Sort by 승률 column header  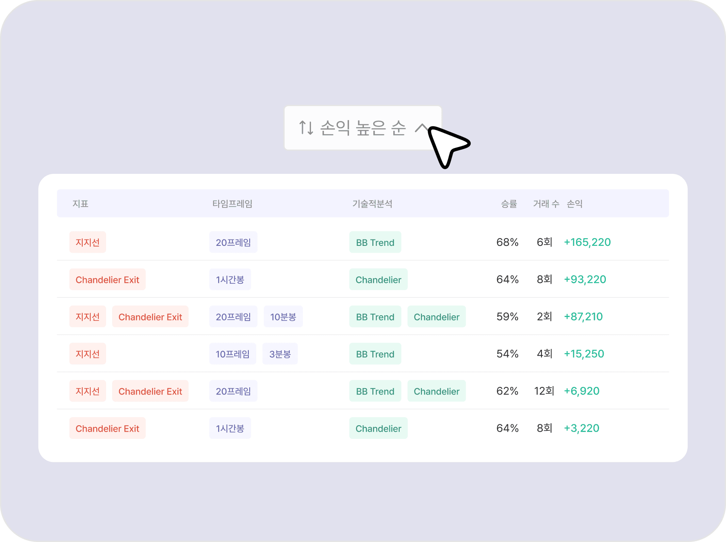tap(509, 204)
